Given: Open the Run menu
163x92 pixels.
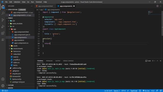Looking at the screenshot, I should pos(32,2).
